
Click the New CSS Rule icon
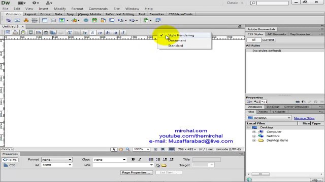point(304,102)
